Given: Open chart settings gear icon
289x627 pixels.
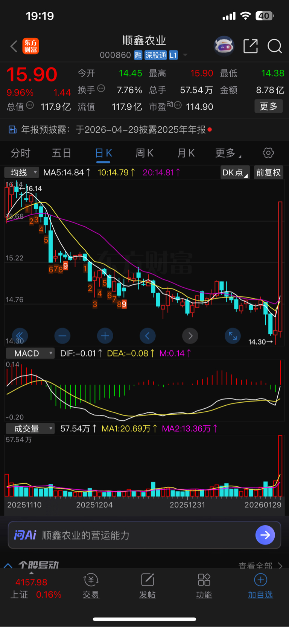Looking at the screenshot, I should click(268, 153).
